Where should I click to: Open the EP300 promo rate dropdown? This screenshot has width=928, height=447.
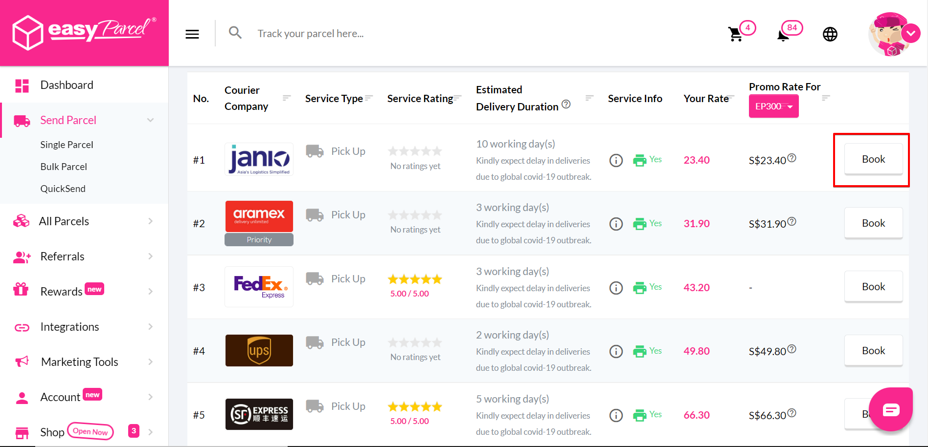click(x=773, y=106)
